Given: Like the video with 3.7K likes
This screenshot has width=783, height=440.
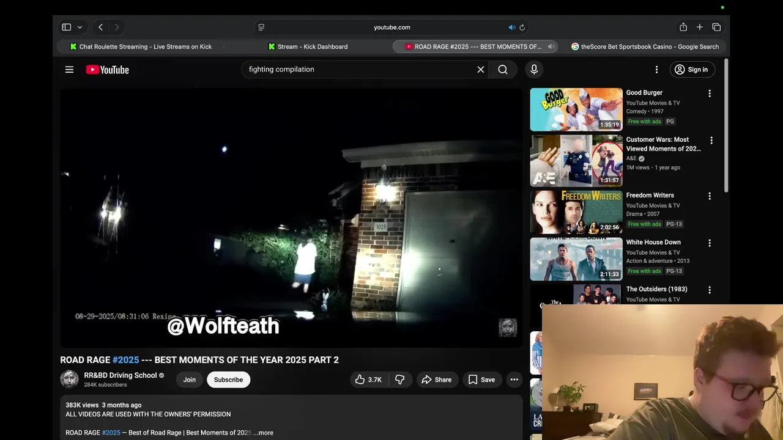Looking at the screenshot, I should coord(368,380).
